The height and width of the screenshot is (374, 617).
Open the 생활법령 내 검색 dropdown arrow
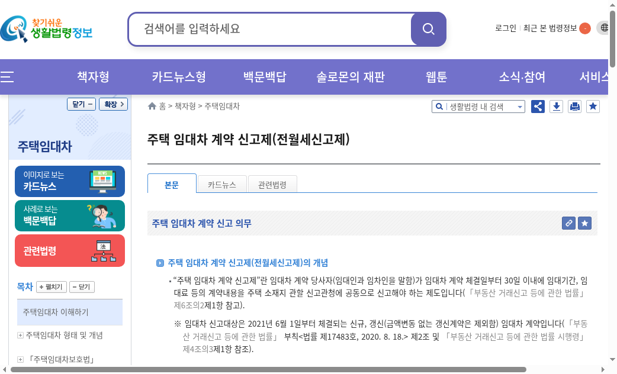[x=520, y=107]
